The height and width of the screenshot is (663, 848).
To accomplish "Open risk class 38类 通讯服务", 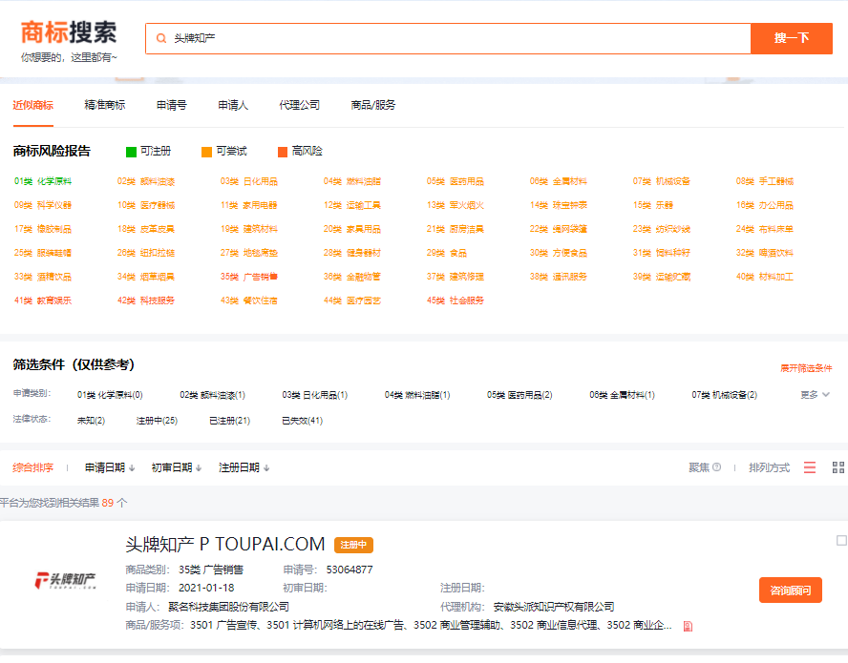I will pyautogui.click(x=558, y=277).
